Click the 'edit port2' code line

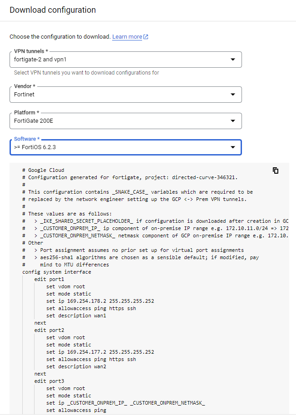49,330
